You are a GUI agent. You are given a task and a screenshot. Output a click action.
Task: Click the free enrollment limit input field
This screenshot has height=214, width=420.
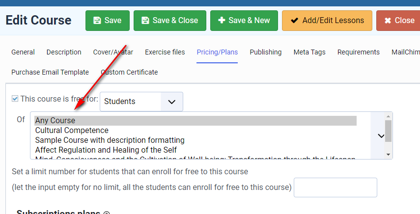pos(335,187)
